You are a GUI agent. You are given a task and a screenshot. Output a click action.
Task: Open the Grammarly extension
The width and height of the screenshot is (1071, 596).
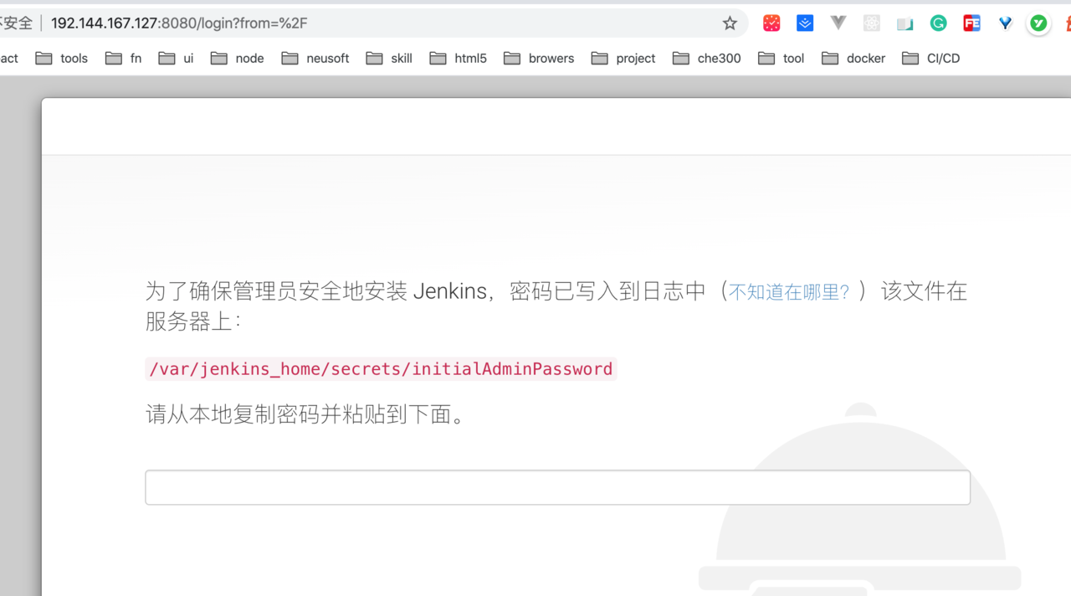(938, 23)
